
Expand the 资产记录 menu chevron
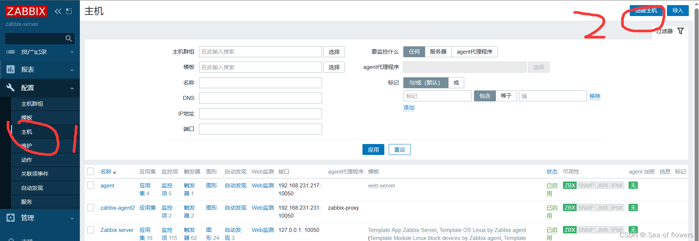(72, 52)
